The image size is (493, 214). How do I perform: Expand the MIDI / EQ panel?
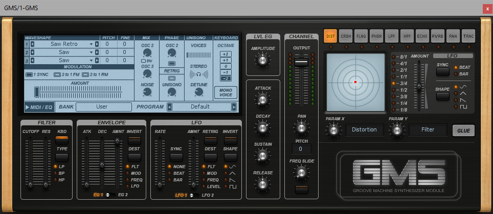click(39, 107)
